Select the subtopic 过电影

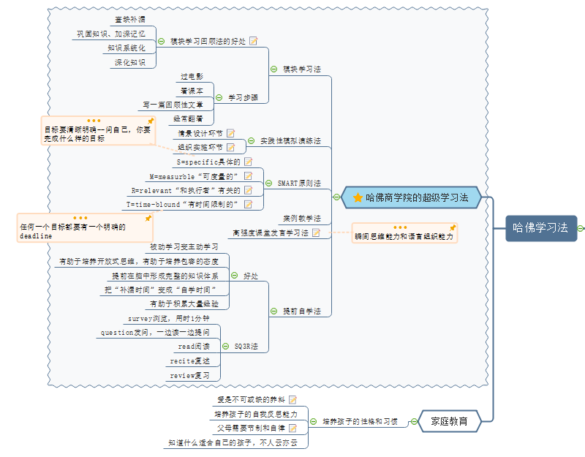[192, 77]
